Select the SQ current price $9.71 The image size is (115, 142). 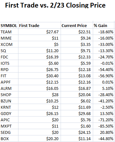77,51
